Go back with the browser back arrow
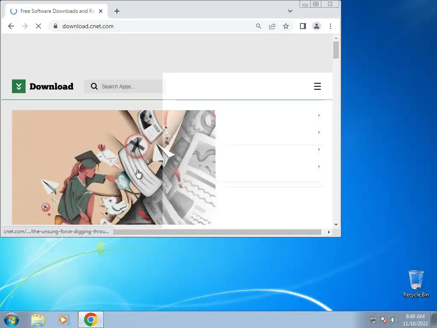This screenshot has width=437, height=328. (x=11, y=26)
